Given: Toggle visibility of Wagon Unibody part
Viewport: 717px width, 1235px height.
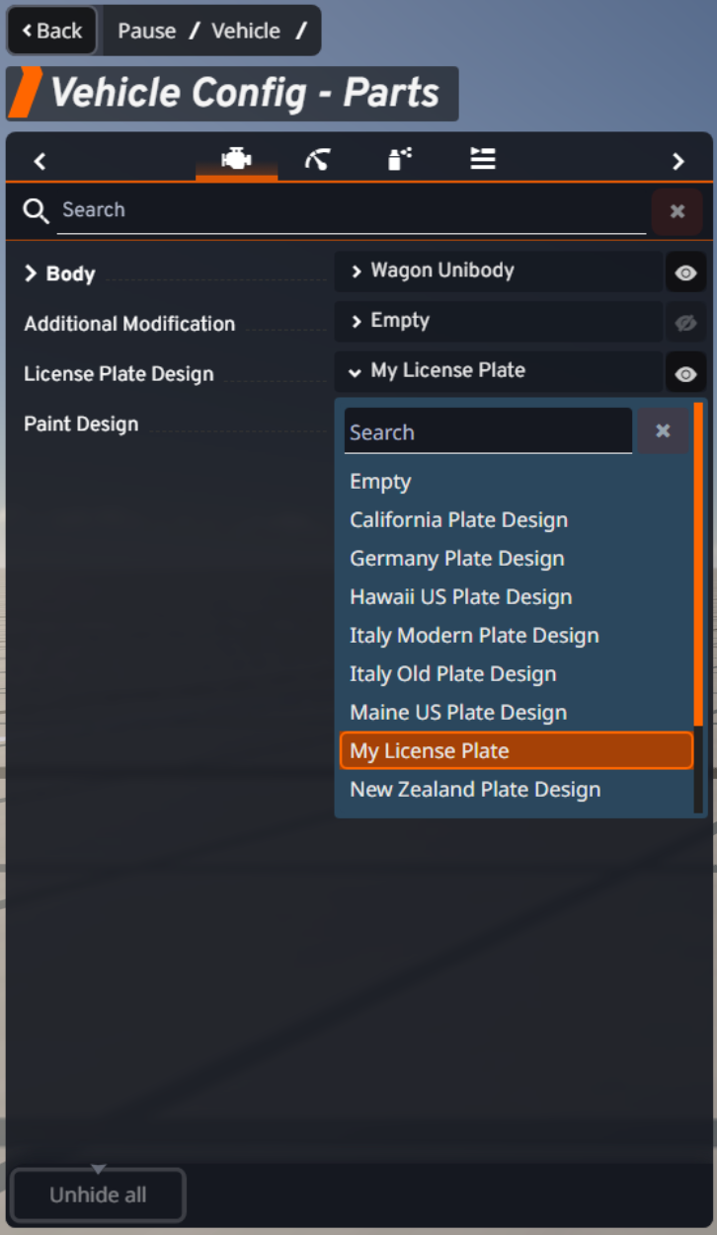Looking at the screenshot, I should (685, 272).
